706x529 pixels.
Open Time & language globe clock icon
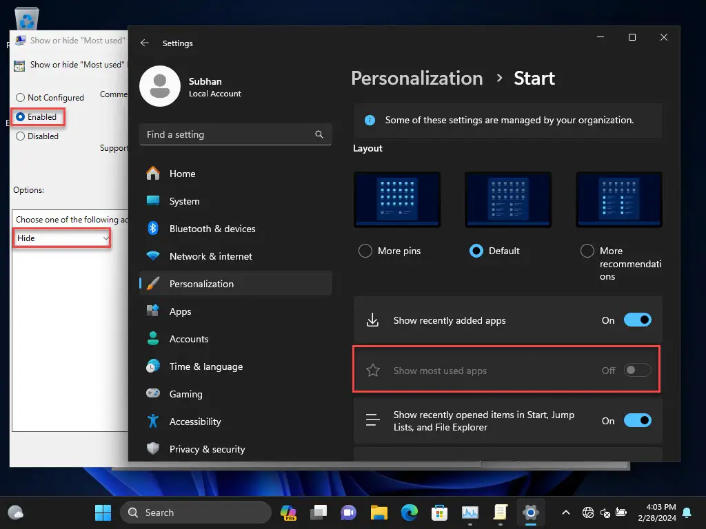[x=153, y=366]
